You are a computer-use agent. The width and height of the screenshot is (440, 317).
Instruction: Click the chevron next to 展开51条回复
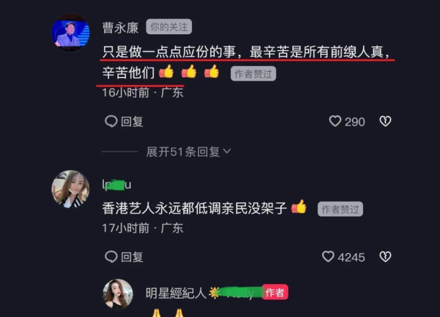tap(227, 151)
